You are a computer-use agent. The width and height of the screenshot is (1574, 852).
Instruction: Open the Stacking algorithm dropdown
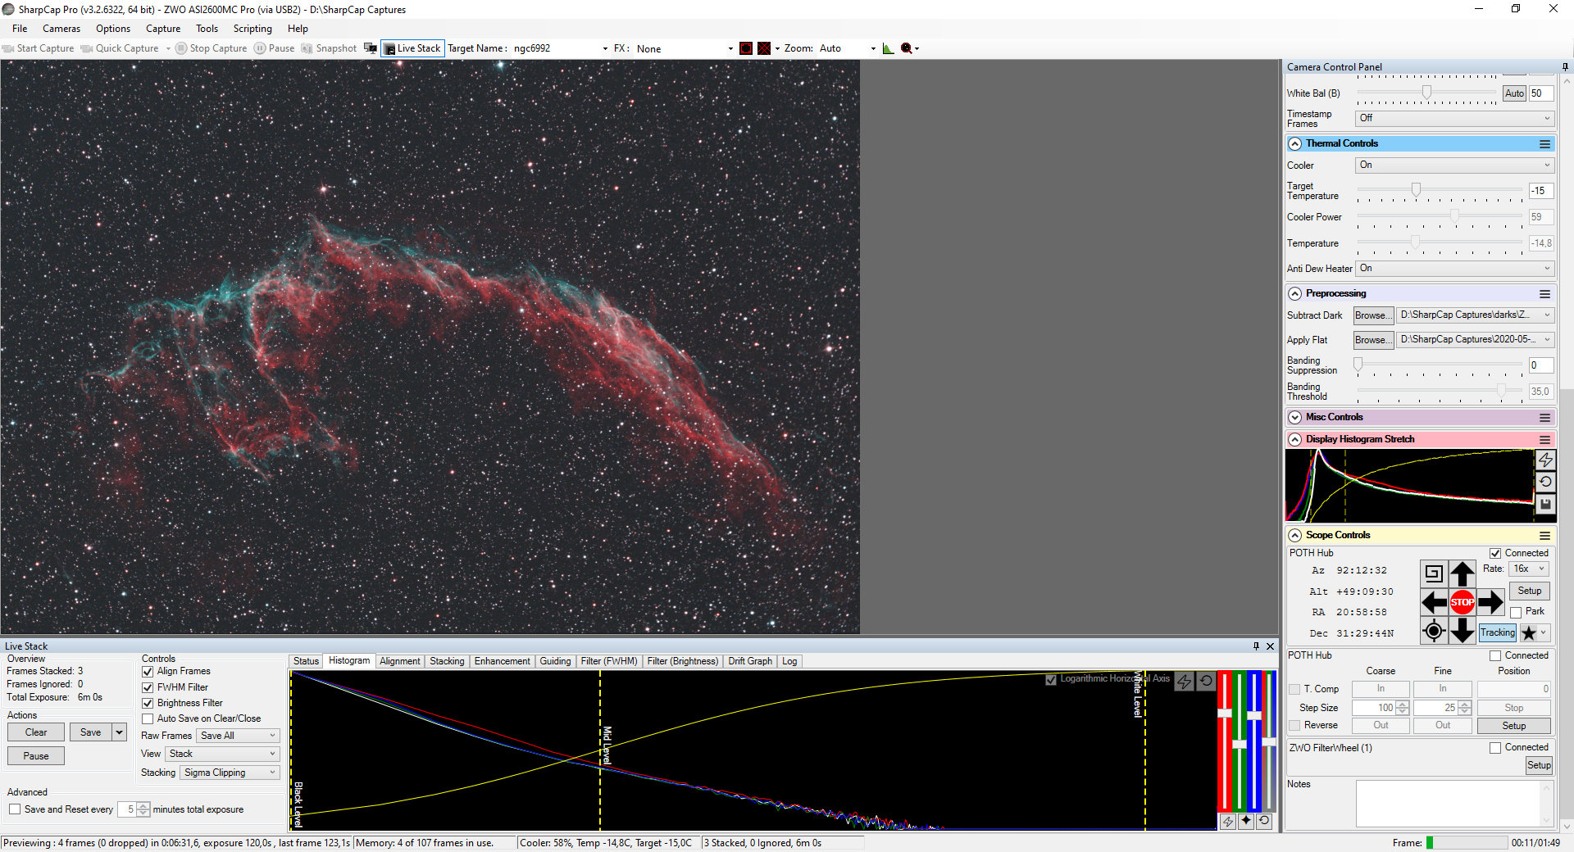(x=230, y=773)
